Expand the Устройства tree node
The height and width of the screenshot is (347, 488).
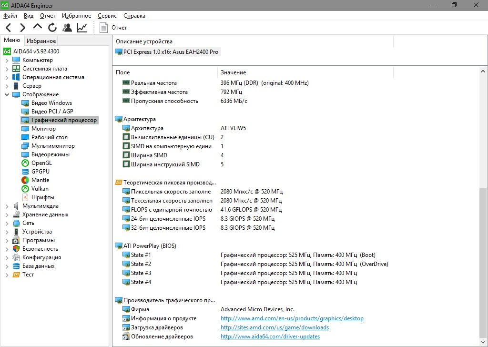[x=7, y=232]
